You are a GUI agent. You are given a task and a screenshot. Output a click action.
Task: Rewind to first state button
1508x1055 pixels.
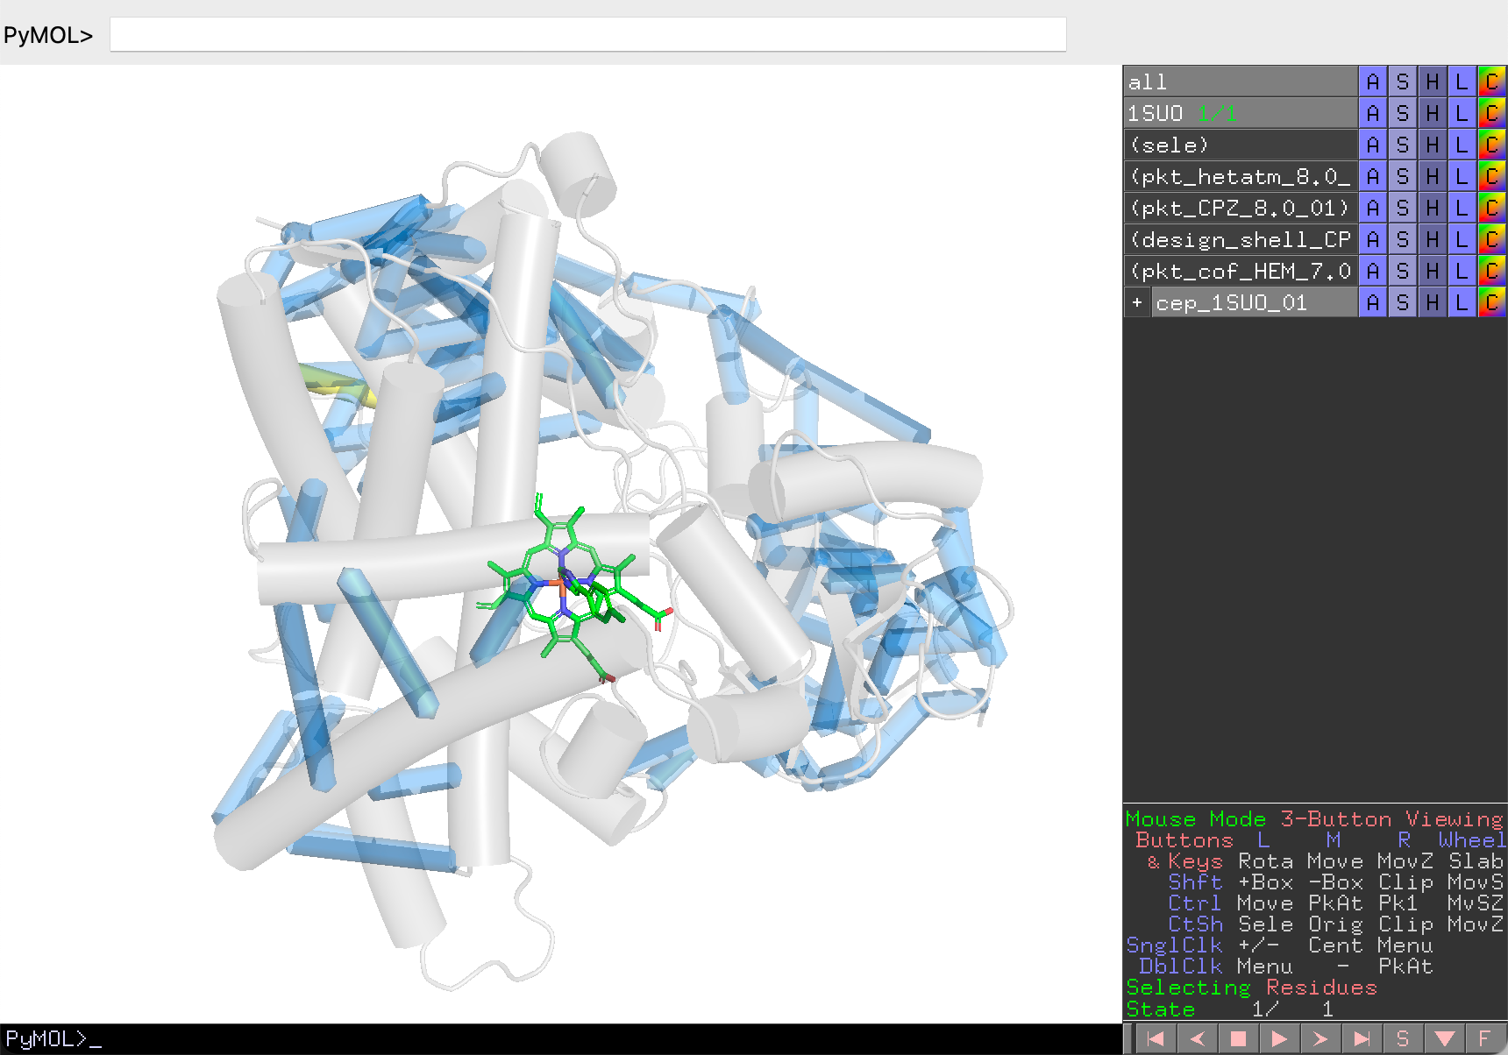coord(1156,1039)
